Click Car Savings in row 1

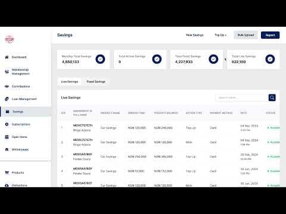[108, 128]
